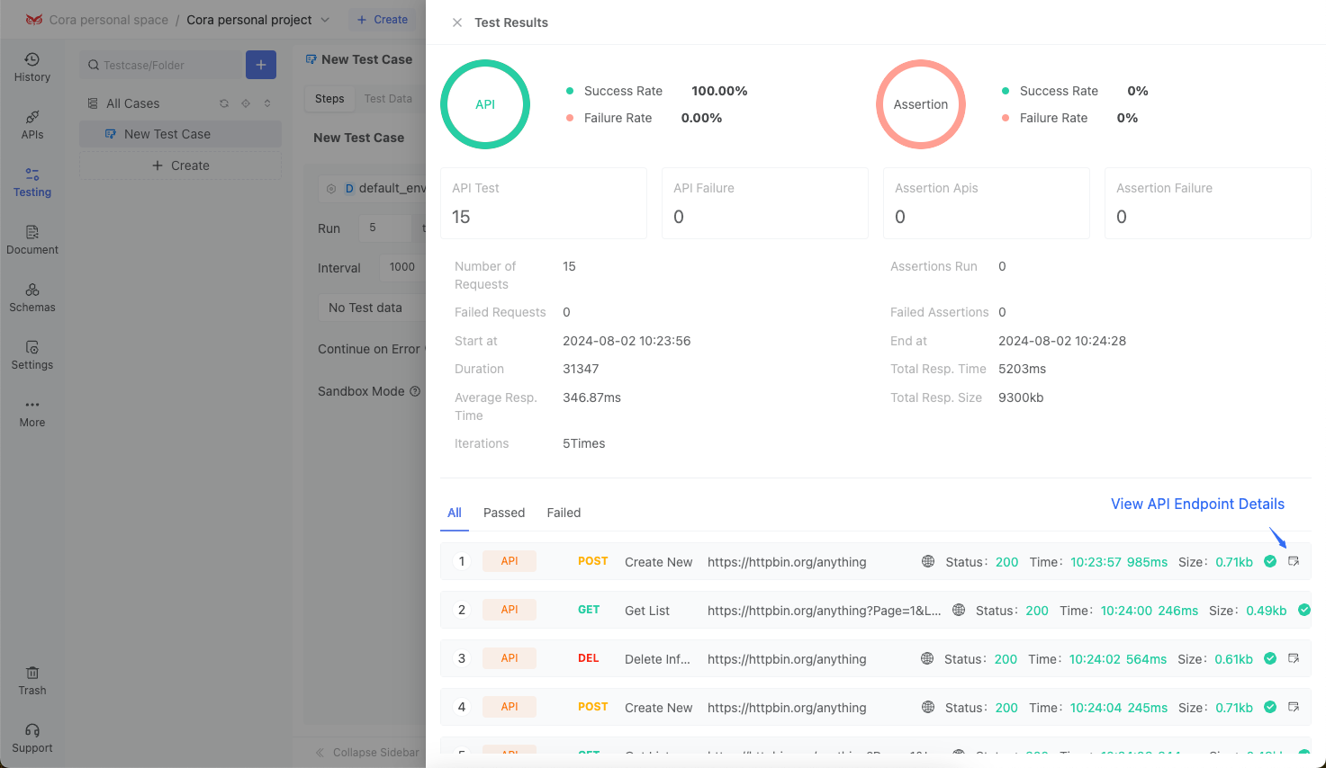Close the Test Results panel

pyautogui.click(x=457, y=22)
